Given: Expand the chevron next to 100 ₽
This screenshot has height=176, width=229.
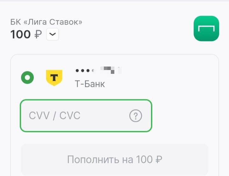Looking at the screenshot, I should (x=53, y=34).
